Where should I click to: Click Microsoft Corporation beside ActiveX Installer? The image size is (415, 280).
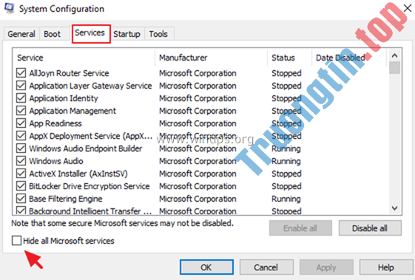[198, 174]
